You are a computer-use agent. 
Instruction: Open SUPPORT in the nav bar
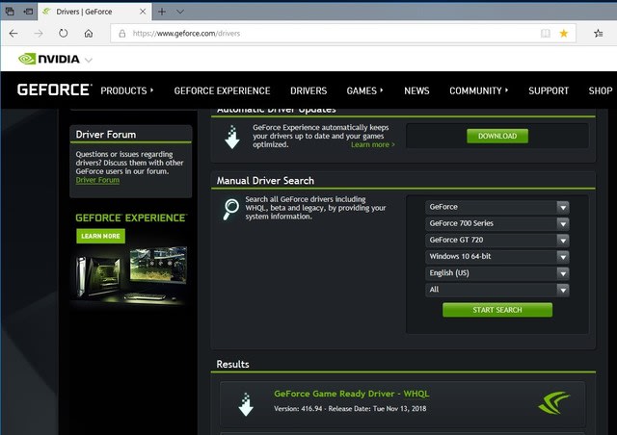pos(549,90)
